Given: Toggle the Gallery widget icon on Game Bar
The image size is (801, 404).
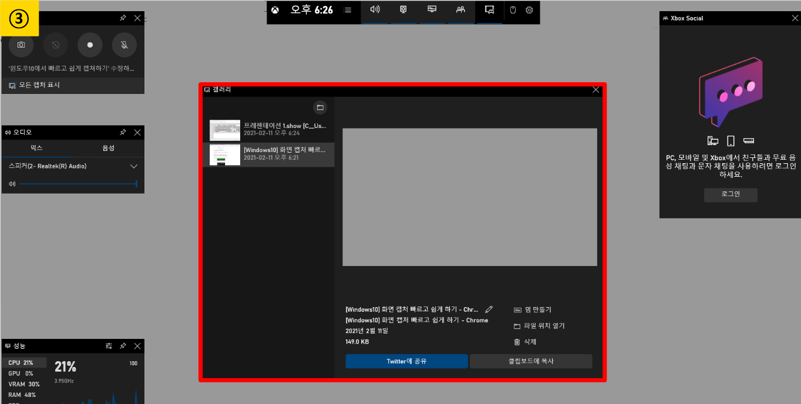Looking at the screenshot, I should click(x=489, y=10).
